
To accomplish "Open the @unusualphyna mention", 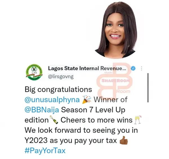I will pyautogui.click(x=52, y=100).
